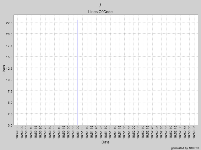Click the 16:50:30 time tick label
The height and width of the screenshot is (150, 201).
coord(50,132)
